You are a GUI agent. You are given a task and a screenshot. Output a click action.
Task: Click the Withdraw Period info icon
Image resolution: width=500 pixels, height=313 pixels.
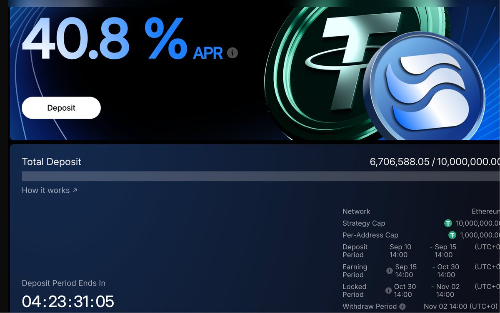[402, 306]
